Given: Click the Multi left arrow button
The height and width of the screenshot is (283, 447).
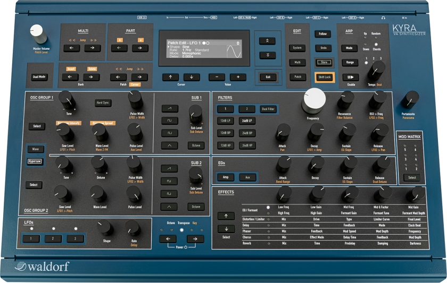Looking at the screenshot, I should point(71,48).
